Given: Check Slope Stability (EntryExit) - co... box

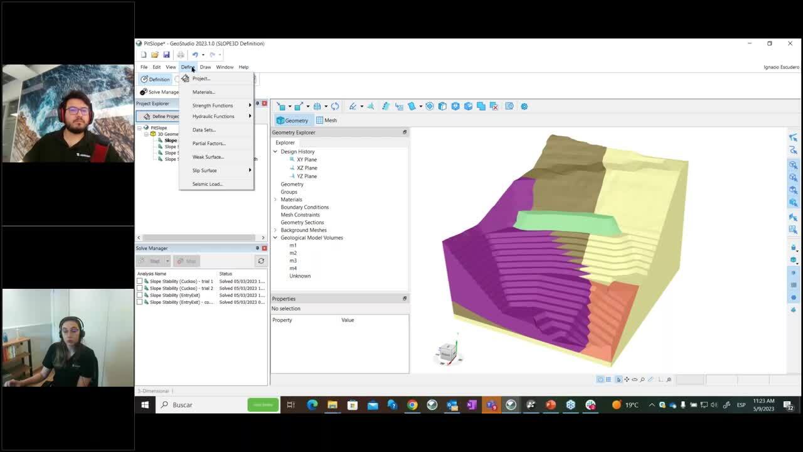Looking at the screenshot, I should coord(140,302).
